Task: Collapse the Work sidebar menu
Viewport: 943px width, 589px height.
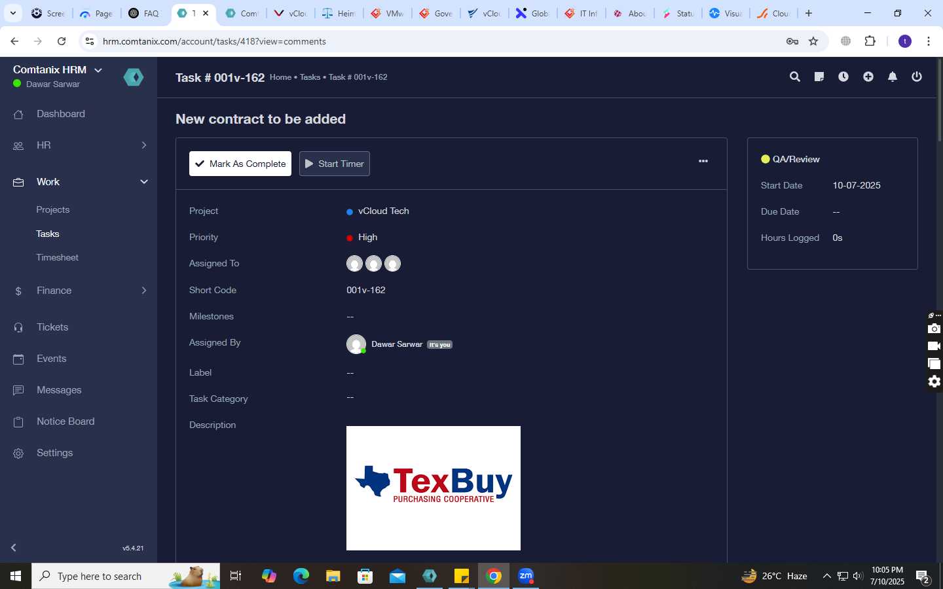Action: 144,182
